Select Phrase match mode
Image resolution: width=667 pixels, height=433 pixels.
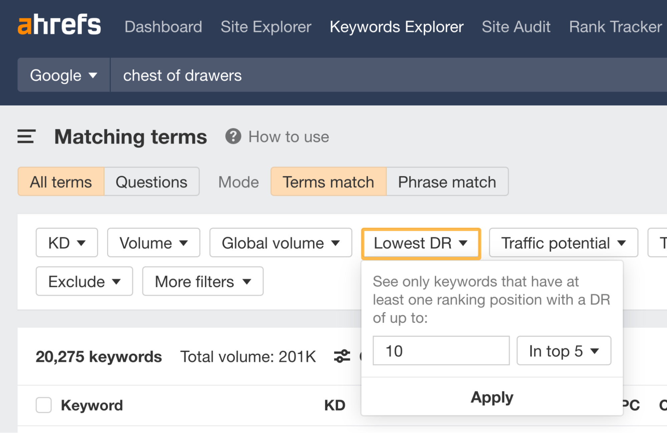[x=447, y=182]
